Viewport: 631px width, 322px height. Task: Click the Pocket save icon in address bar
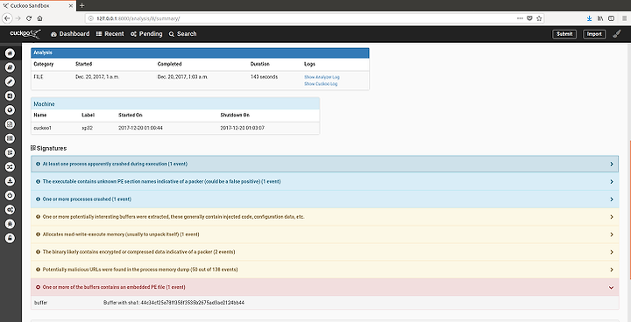(529, 18)
